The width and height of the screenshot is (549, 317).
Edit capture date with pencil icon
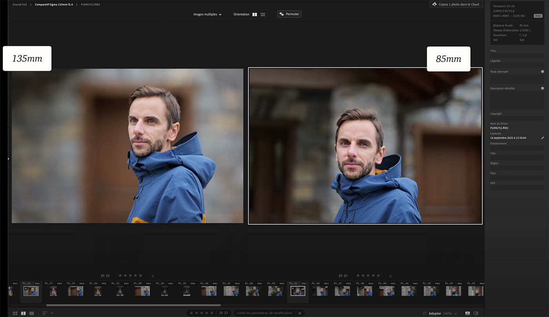point(542,138)
